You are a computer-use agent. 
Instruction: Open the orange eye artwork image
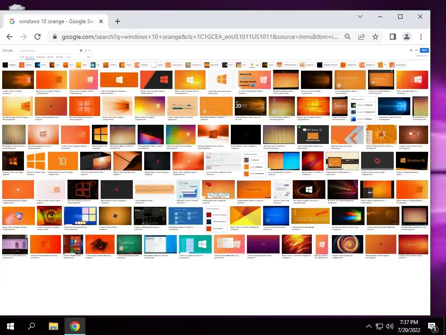(49, 216)
